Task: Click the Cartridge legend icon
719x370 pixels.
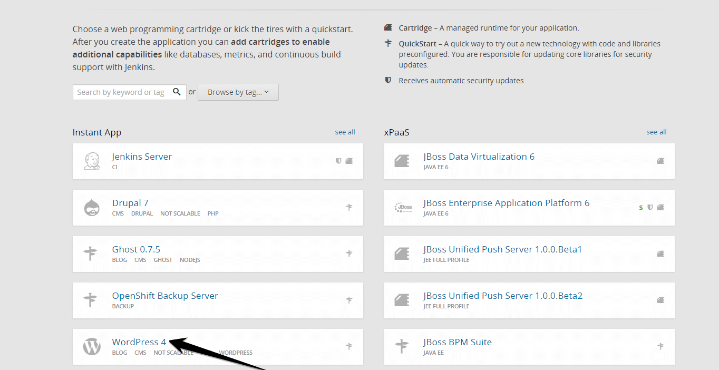Action: (388, 27)
